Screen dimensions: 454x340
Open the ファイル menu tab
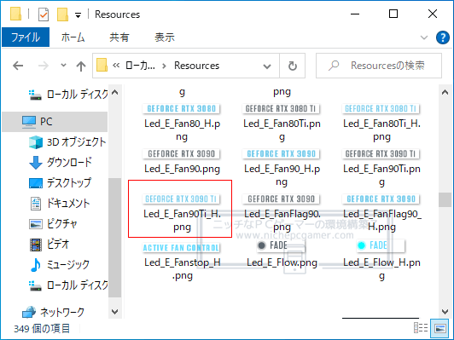pyautogui.click(x=26, y=37)
